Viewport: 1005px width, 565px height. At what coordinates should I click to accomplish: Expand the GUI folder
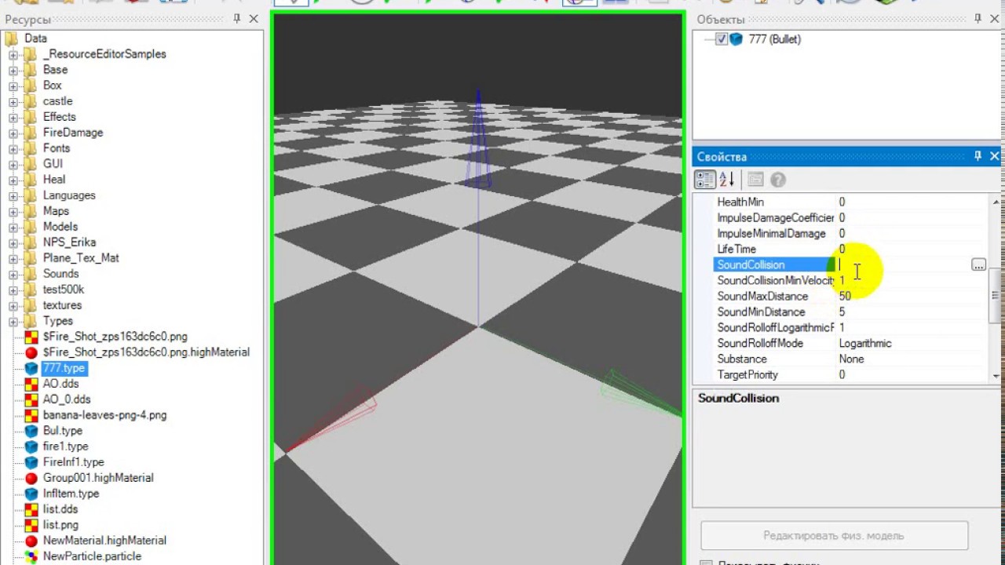(13, 164)
